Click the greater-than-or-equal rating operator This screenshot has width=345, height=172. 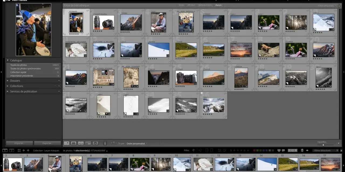(x=231, y=150)
